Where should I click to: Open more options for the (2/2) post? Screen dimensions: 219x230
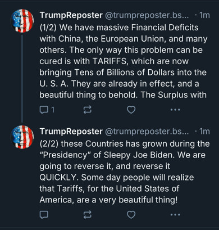(175, 215)
